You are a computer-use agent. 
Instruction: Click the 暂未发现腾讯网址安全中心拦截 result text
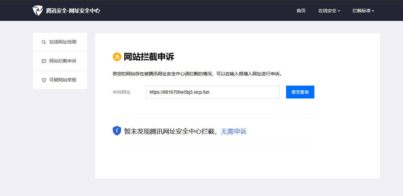pyautogui.click(x=169, y=131)
